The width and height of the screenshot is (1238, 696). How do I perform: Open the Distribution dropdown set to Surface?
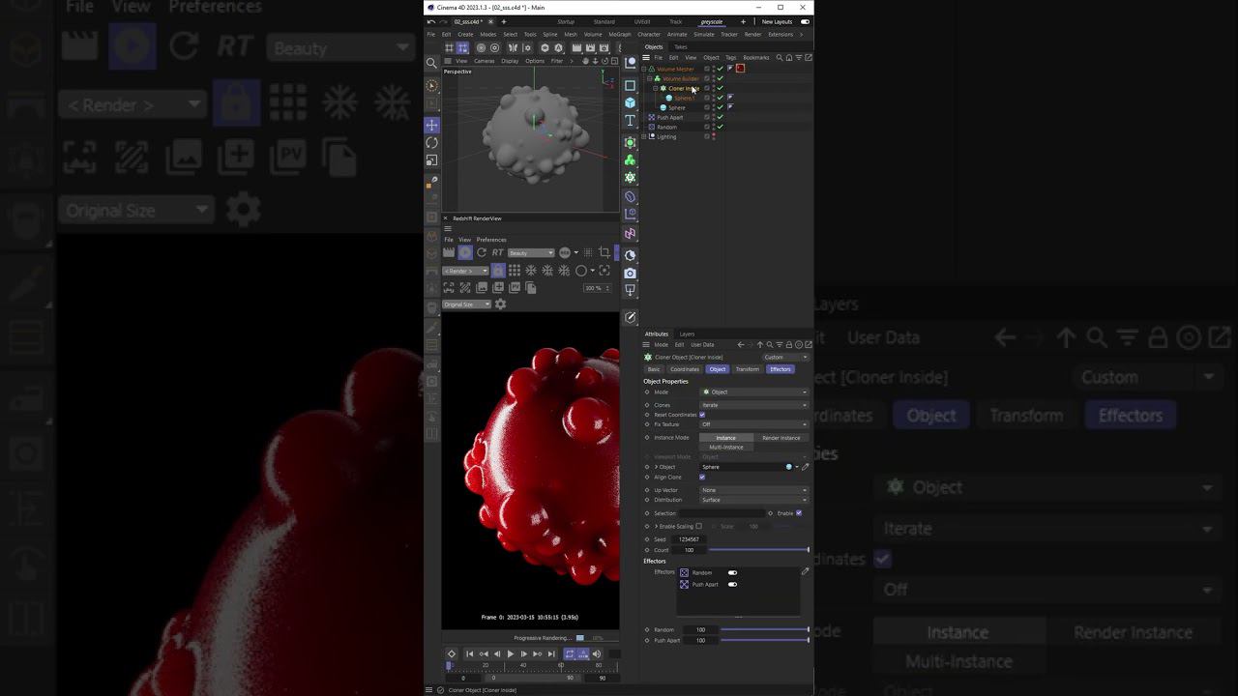coord(752,500)
